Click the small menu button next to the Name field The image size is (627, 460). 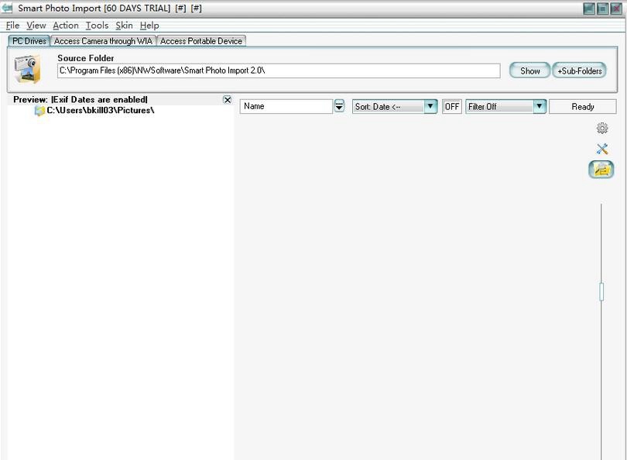coord(339,106)
